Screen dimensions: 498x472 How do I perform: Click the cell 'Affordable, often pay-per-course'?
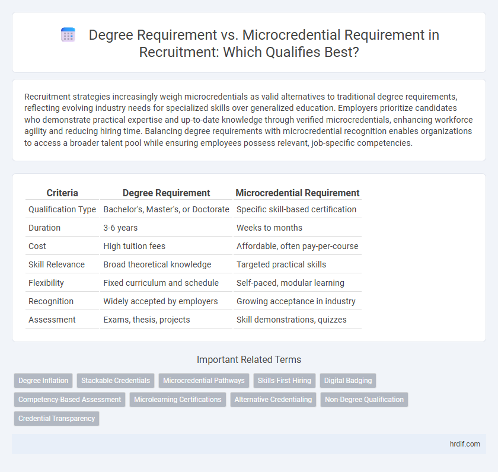tap(298, 246)
